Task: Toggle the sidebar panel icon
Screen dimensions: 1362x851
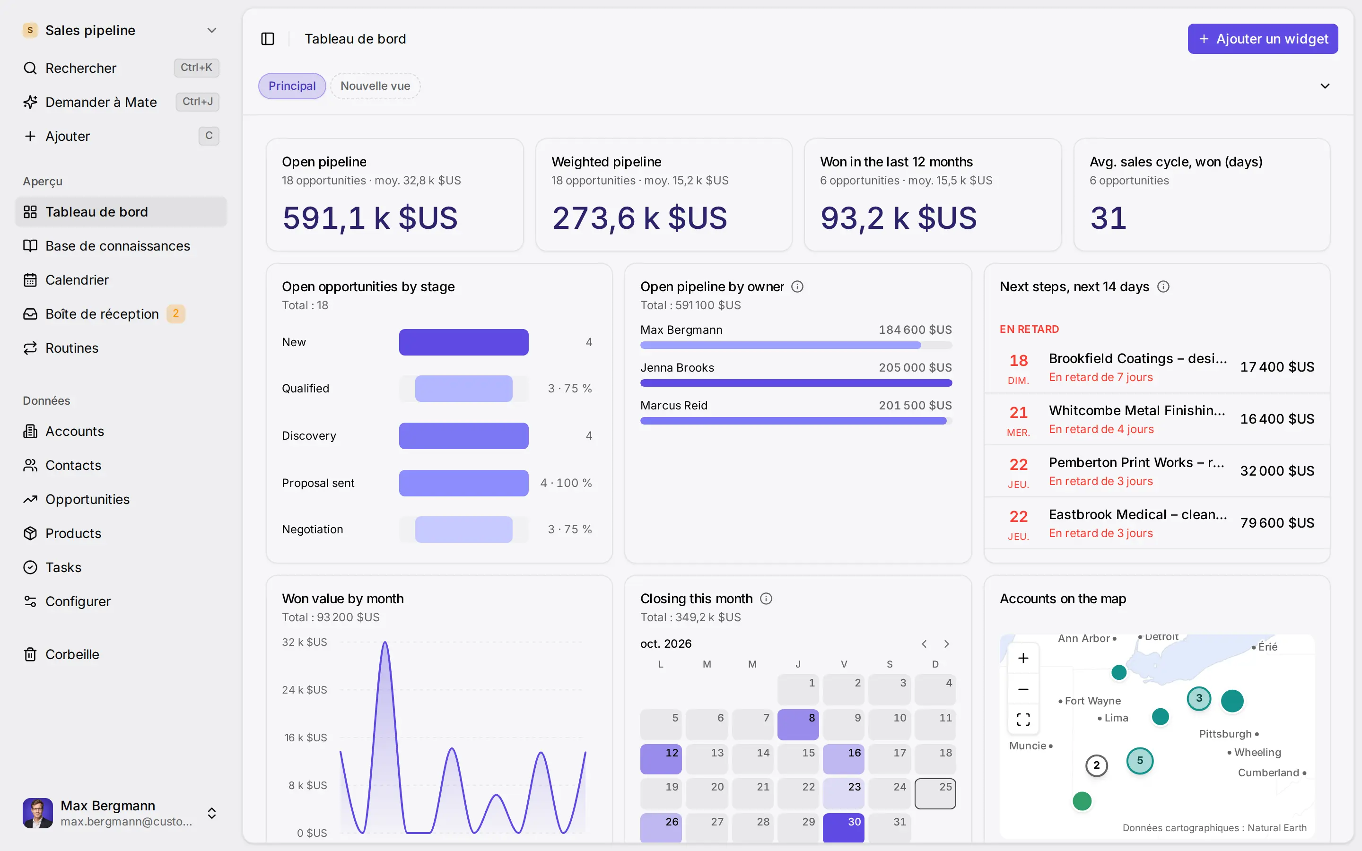Action: [x=267, y=39]
